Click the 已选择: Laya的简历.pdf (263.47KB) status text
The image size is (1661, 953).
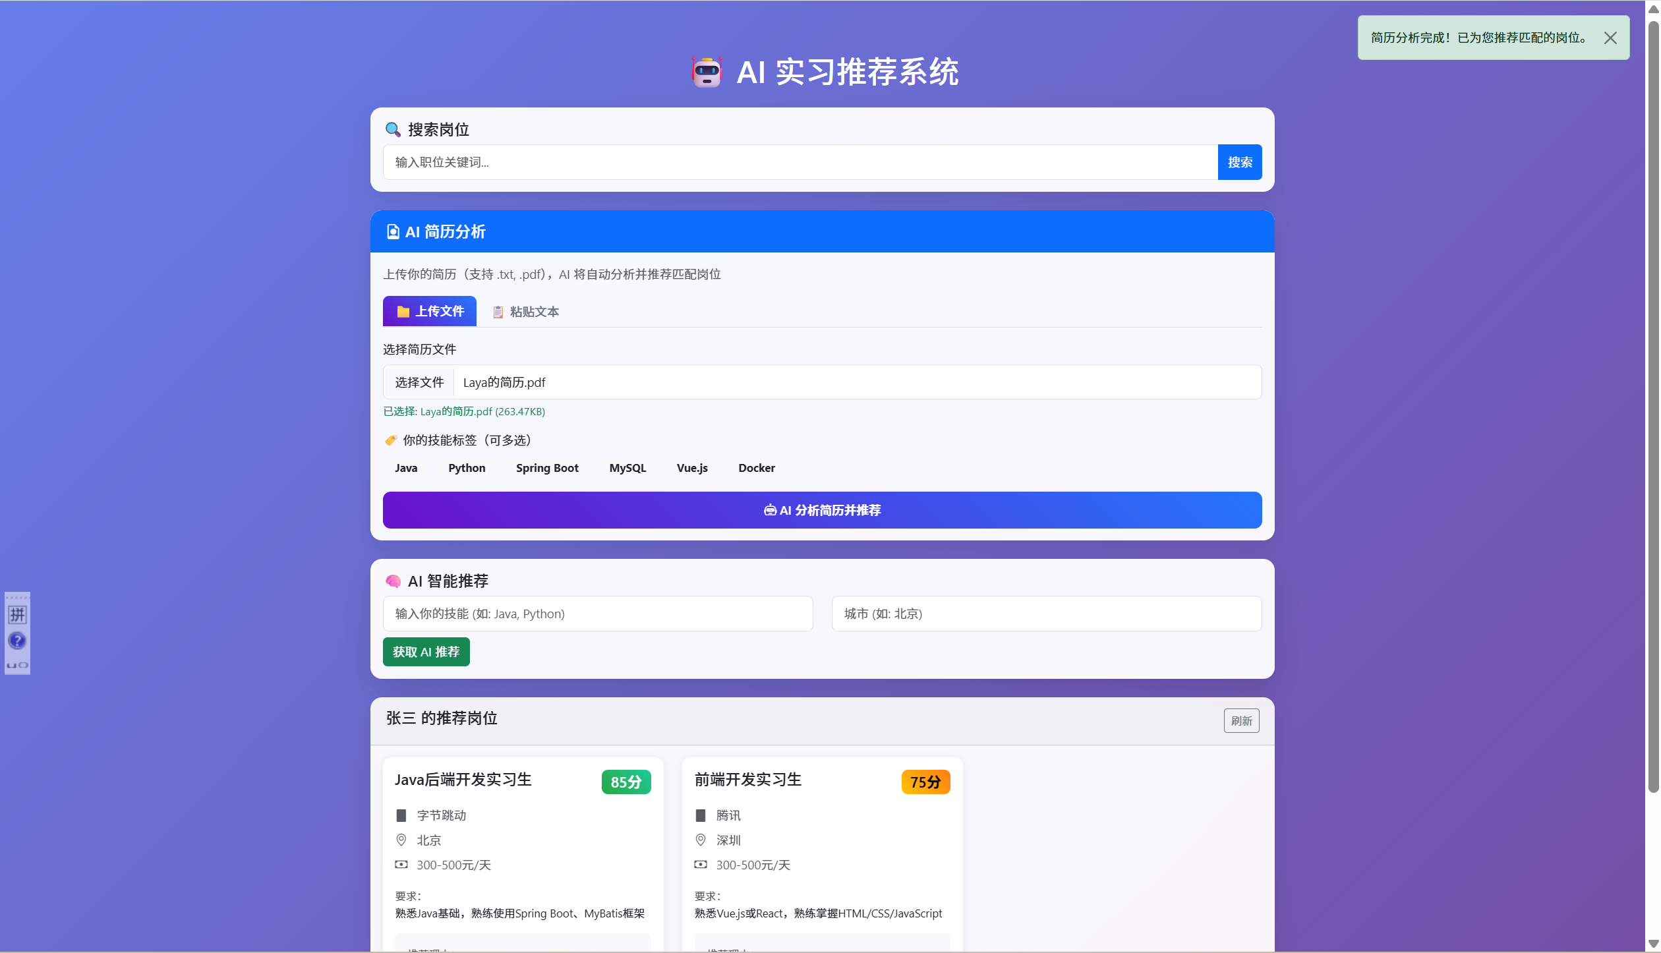464,411
